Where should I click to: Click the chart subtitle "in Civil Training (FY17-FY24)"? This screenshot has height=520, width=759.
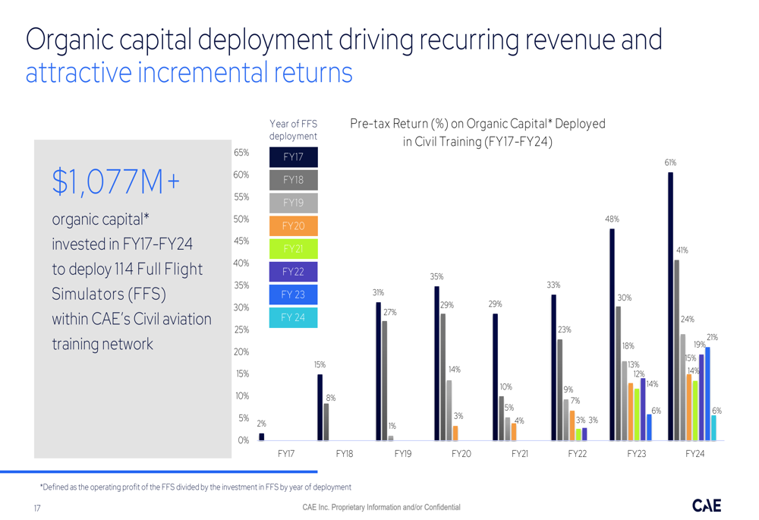477,141
